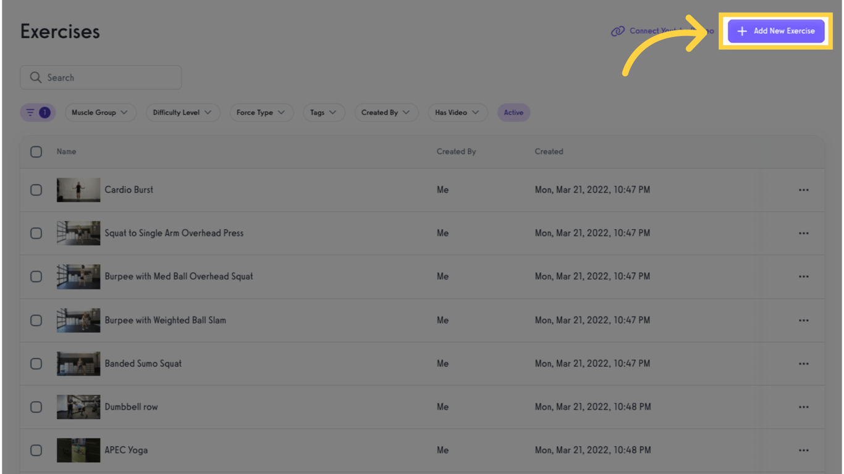Toggle the select-all checkbox in header
This screenshot has width=844, height=474.
click(36, 152)
